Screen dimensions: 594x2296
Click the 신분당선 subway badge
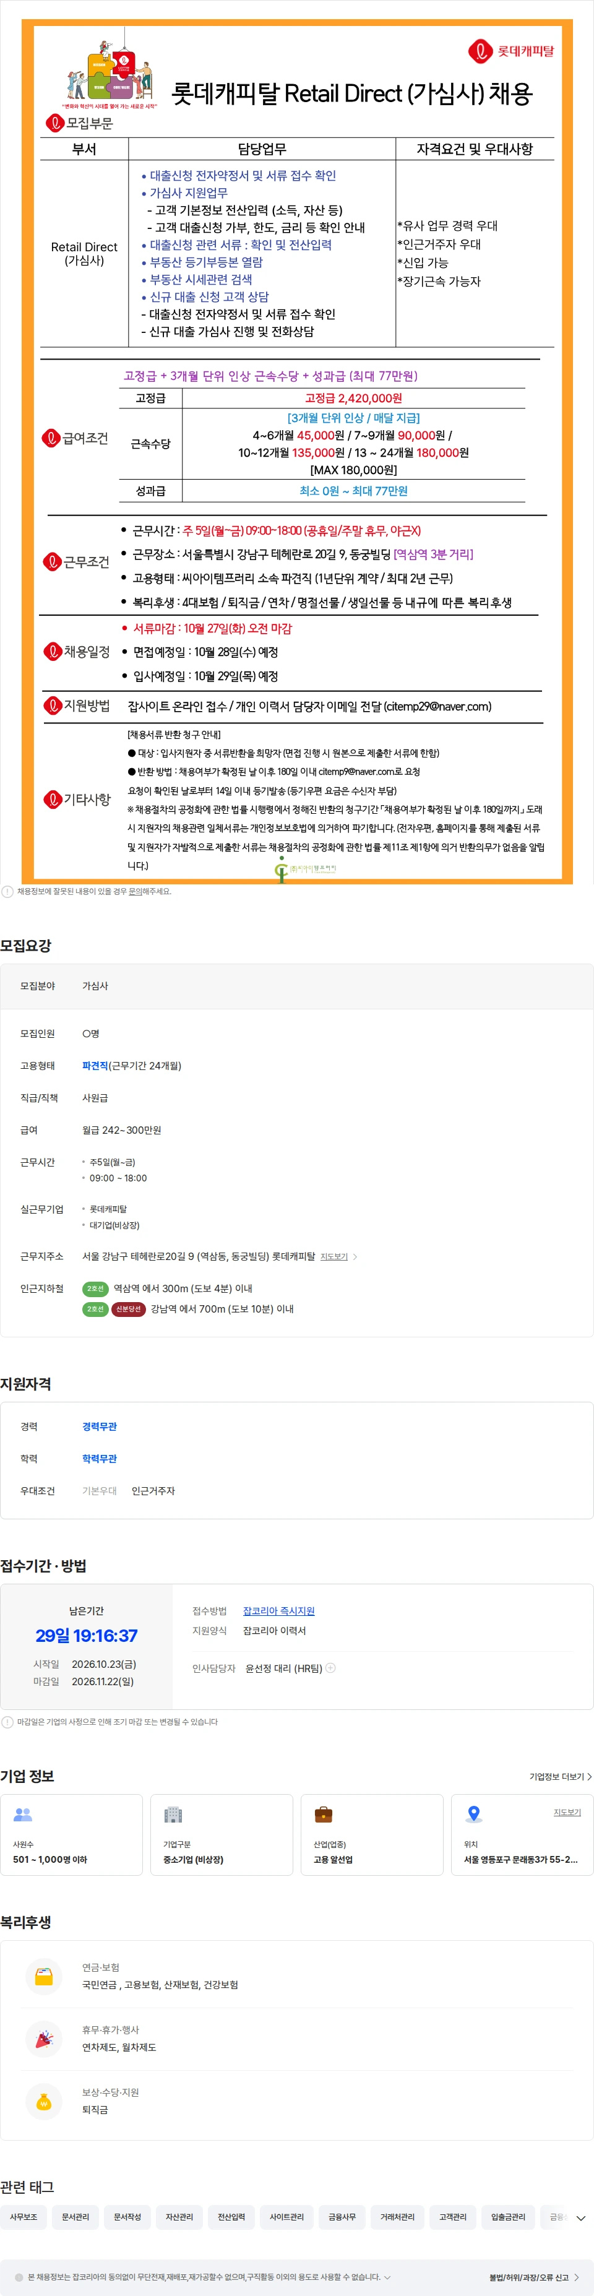[128, 1310]
